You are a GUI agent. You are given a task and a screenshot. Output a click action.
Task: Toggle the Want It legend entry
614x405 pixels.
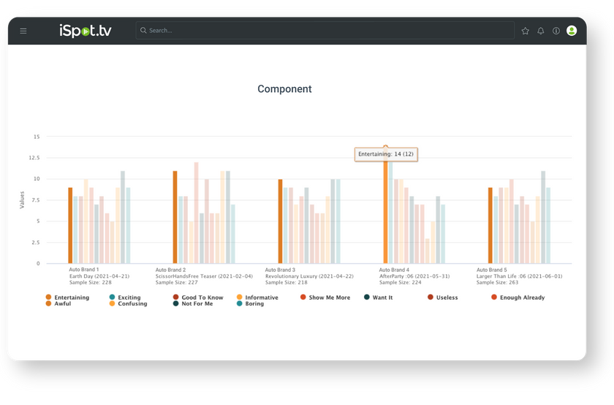(382, 298)
